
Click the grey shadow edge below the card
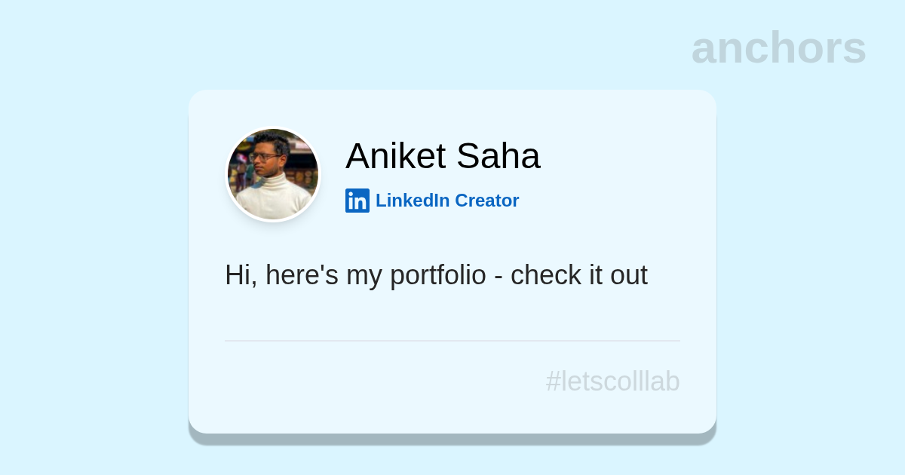[452, 439]
